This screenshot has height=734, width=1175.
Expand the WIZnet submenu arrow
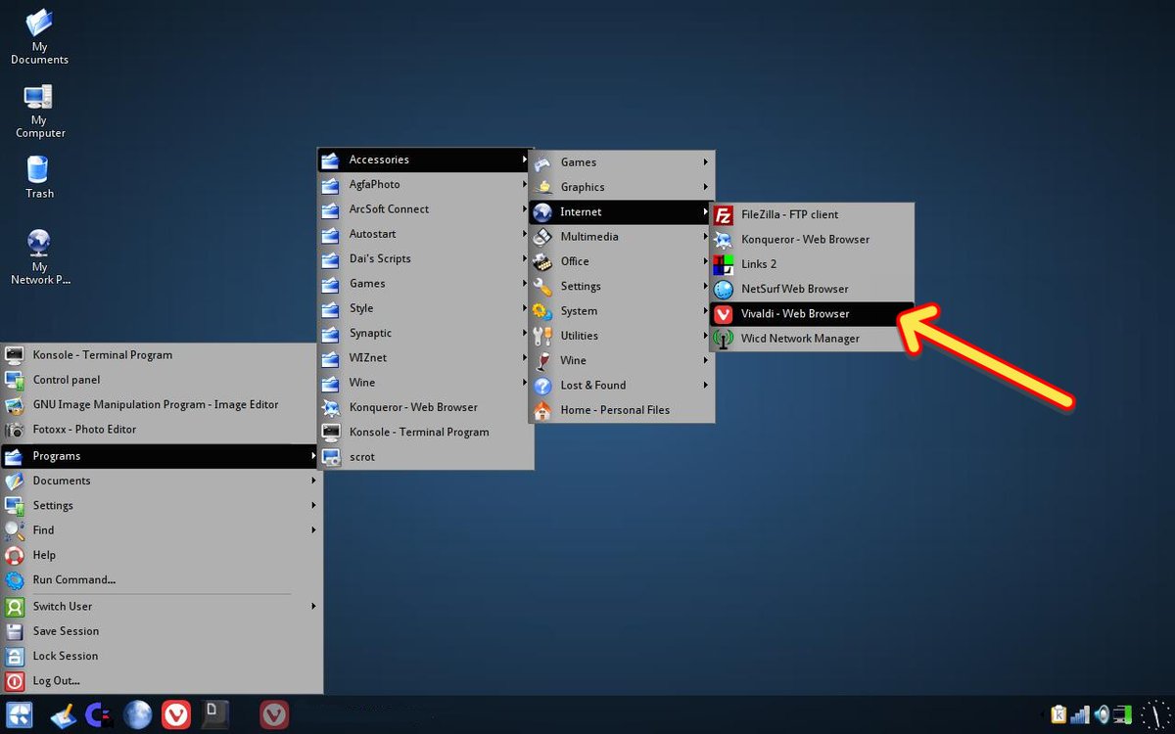(x=525, y=357)
